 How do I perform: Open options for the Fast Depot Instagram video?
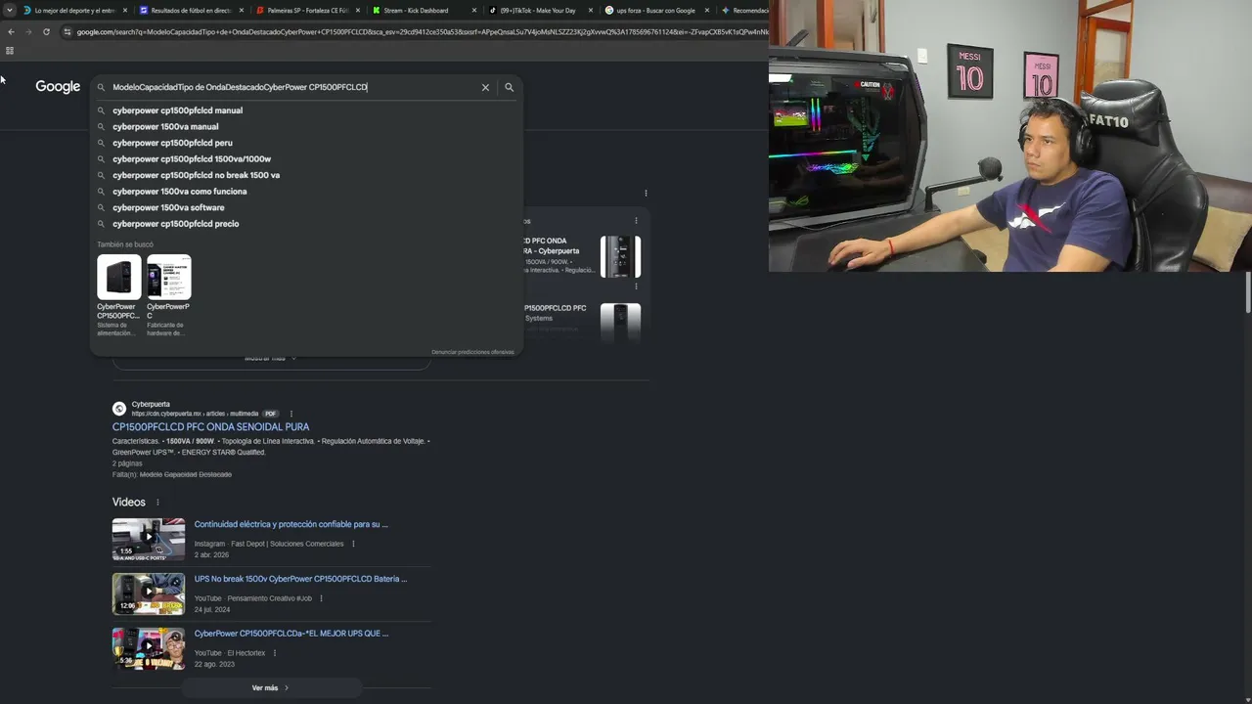coord(353,544)
